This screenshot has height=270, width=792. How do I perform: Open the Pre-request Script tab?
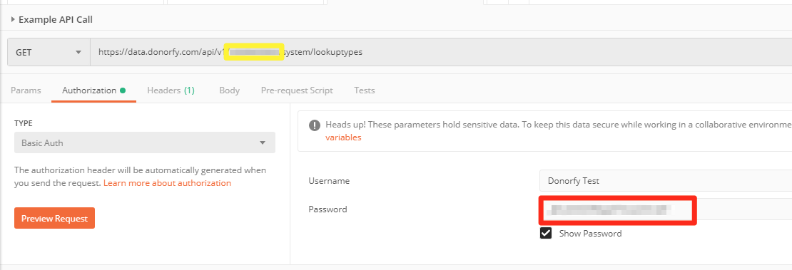[297, 90]
